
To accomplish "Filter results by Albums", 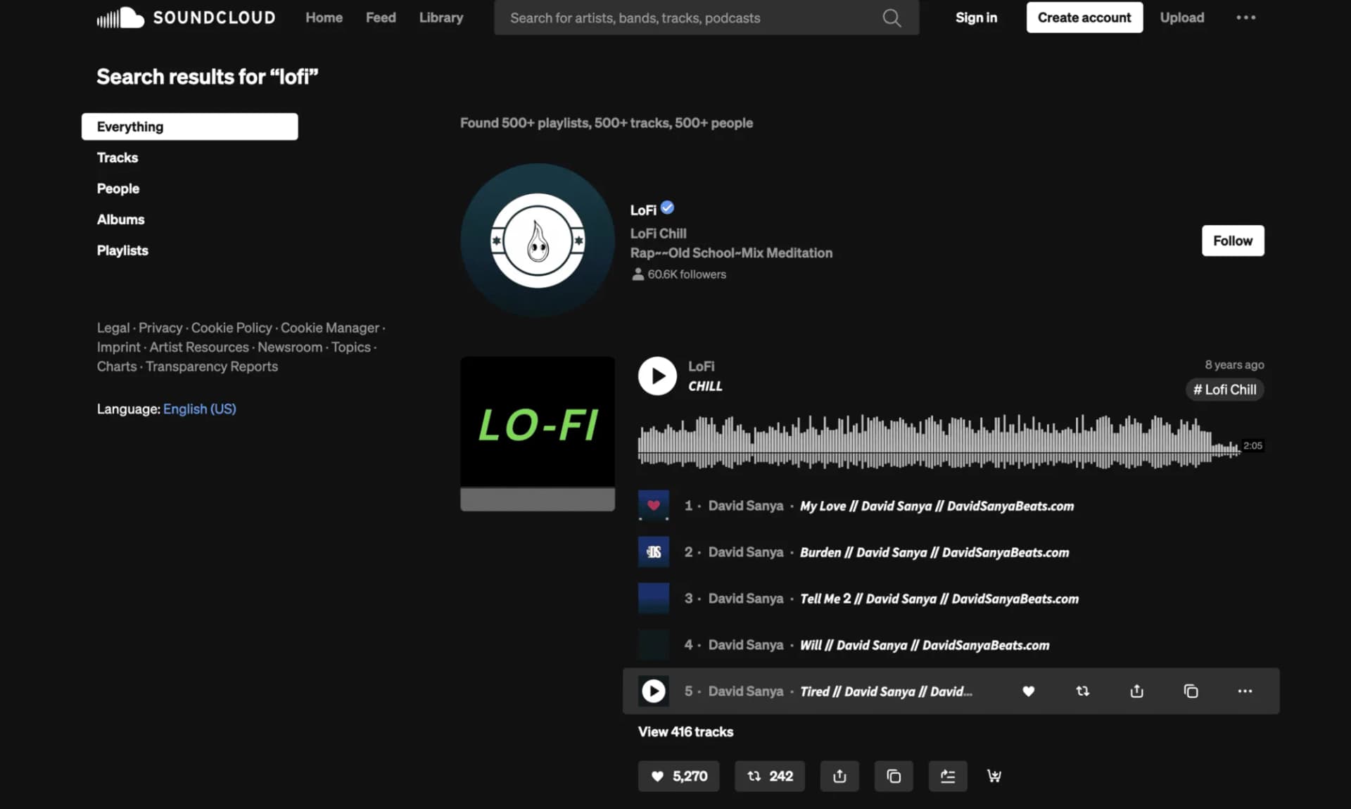I will point(120,219).
